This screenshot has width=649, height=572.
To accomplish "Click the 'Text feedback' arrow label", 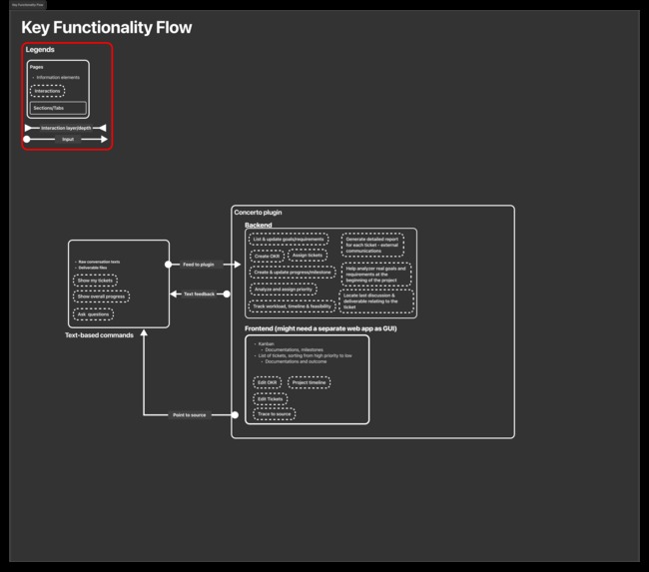I will click(199, 294).
